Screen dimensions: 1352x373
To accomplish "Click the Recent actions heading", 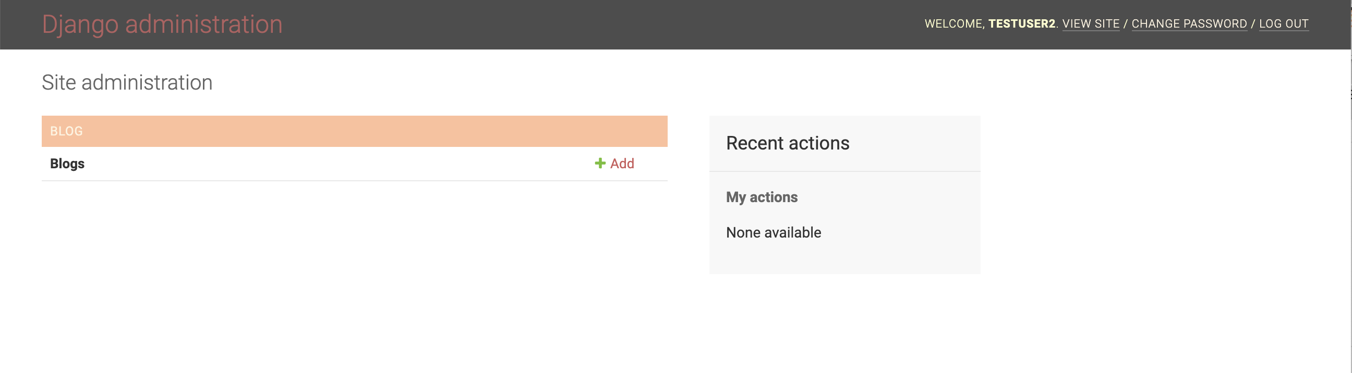I will [787, 143].
